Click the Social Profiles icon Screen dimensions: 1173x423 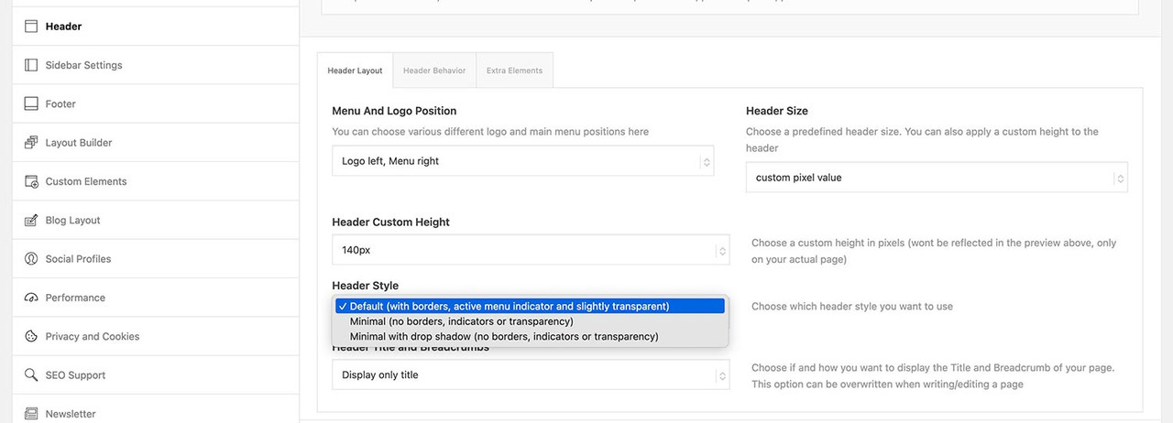[30, 259]
